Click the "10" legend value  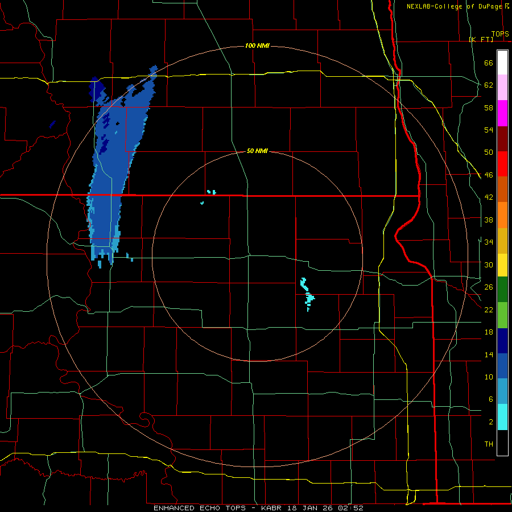click(489, 377)
